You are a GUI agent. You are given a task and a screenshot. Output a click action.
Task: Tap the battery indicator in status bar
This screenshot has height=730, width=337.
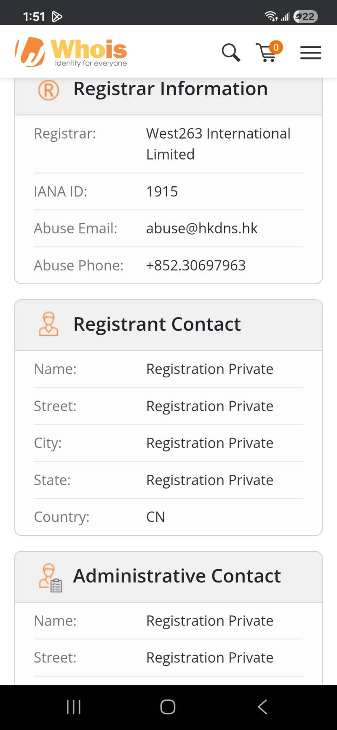click(305, 16)
